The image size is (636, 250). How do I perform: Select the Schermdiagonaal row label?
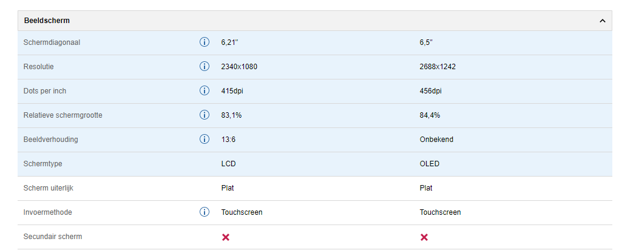pos(52,42)
